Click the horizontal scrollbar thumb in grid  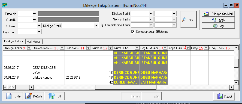(126, 87)
